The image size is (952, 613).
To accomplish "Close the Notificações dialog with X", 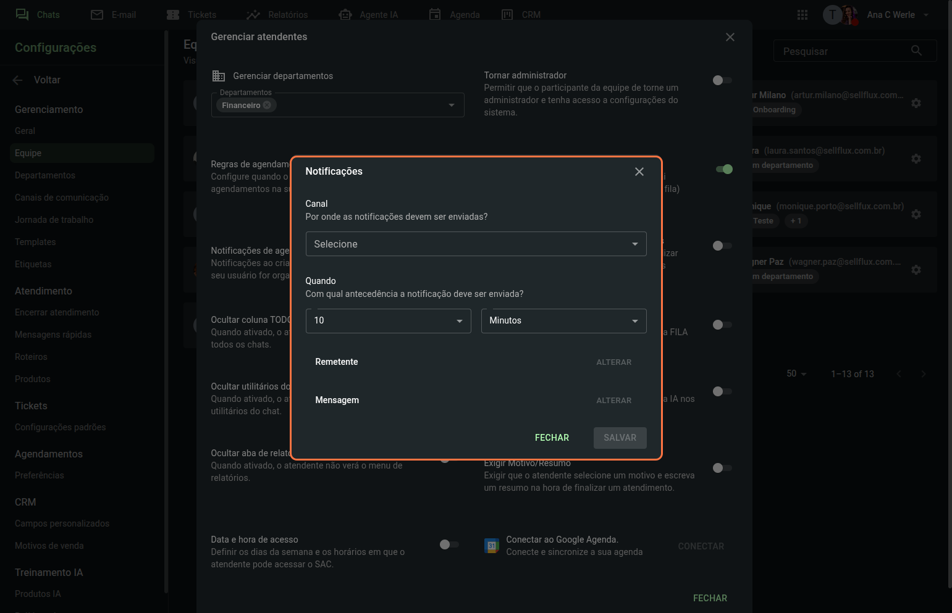I will (x=639, y=172).
